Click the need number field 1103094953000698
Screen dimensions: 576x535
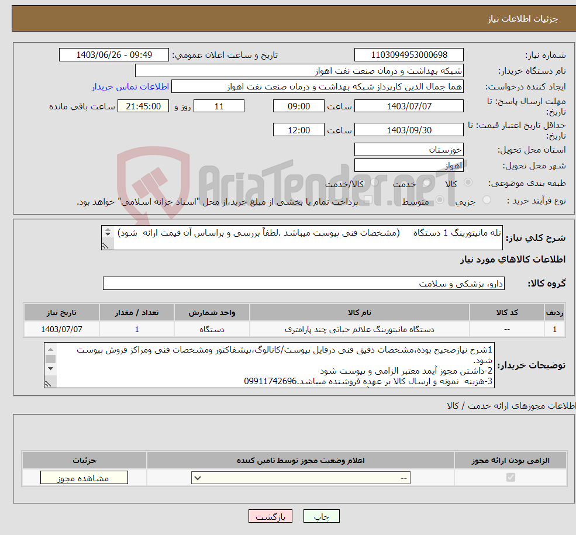click(409, 55)
